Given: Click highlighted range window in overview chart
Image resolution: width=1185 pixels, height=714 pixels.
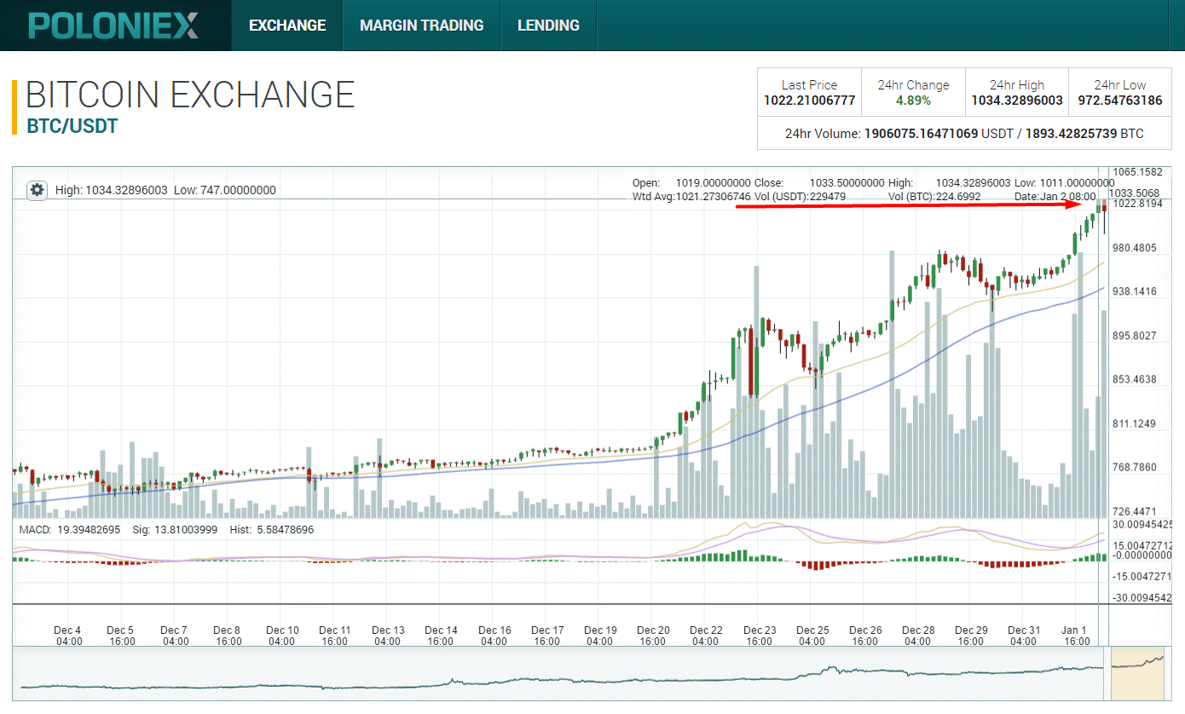Looking at the screenshot, I should click(x=1138, y=668).
